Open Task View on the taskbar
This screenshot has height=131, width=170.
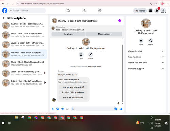(10, 123)
